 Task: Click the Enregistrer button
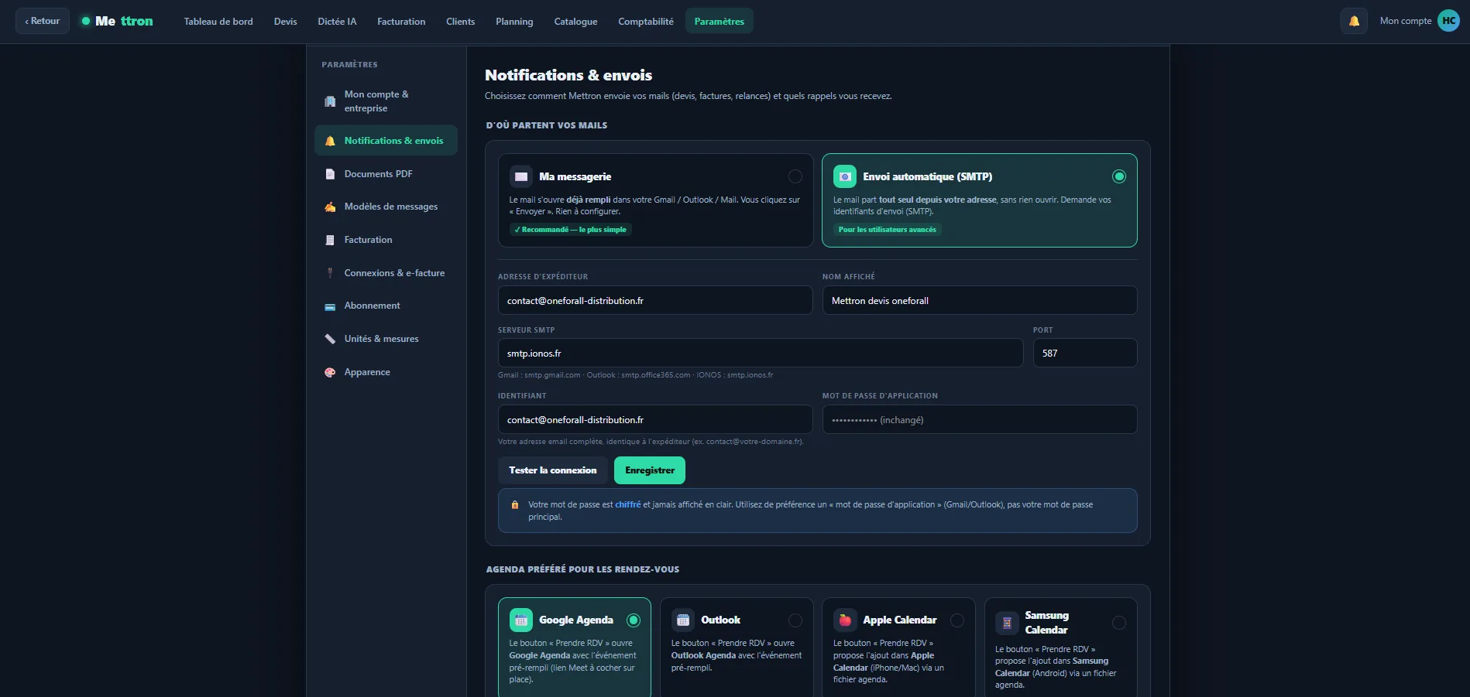pos(650,470)
